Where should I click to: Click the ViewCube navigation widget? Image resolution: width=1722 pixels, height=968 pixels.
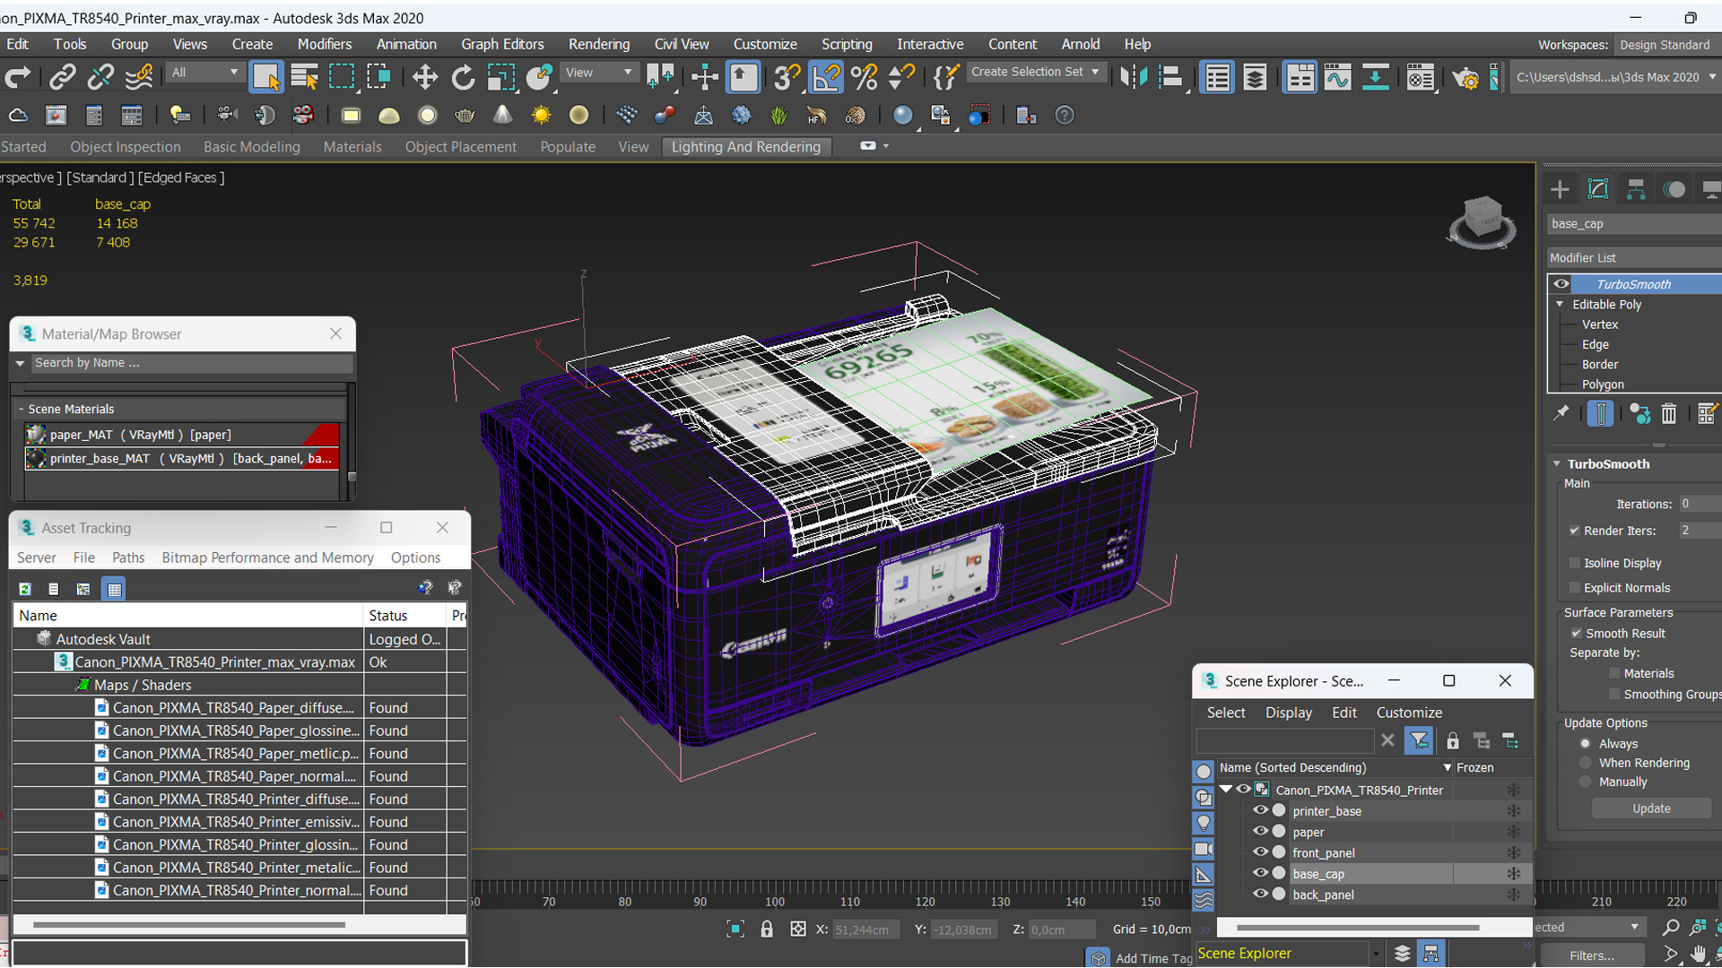click(x=1481, y=222)
